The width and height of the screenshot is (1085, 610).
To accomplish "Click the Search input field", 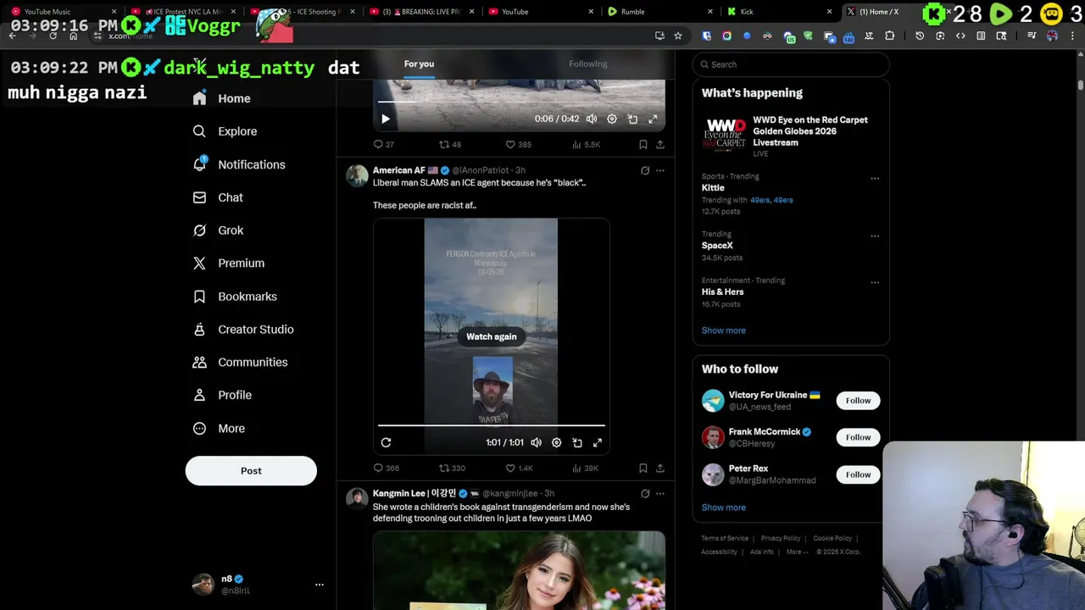I will [x=791, y=64].
